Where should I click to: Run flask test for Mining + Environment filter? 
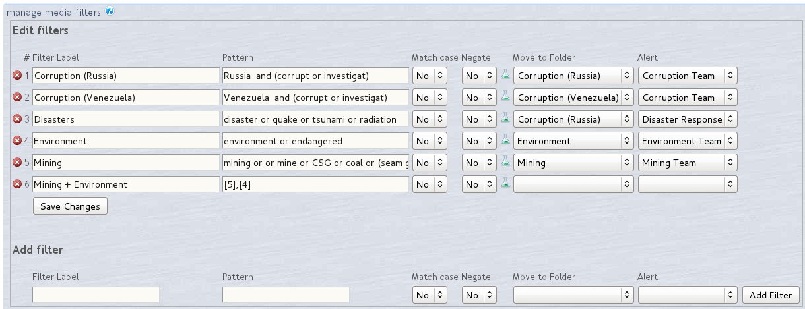(505, 184)
